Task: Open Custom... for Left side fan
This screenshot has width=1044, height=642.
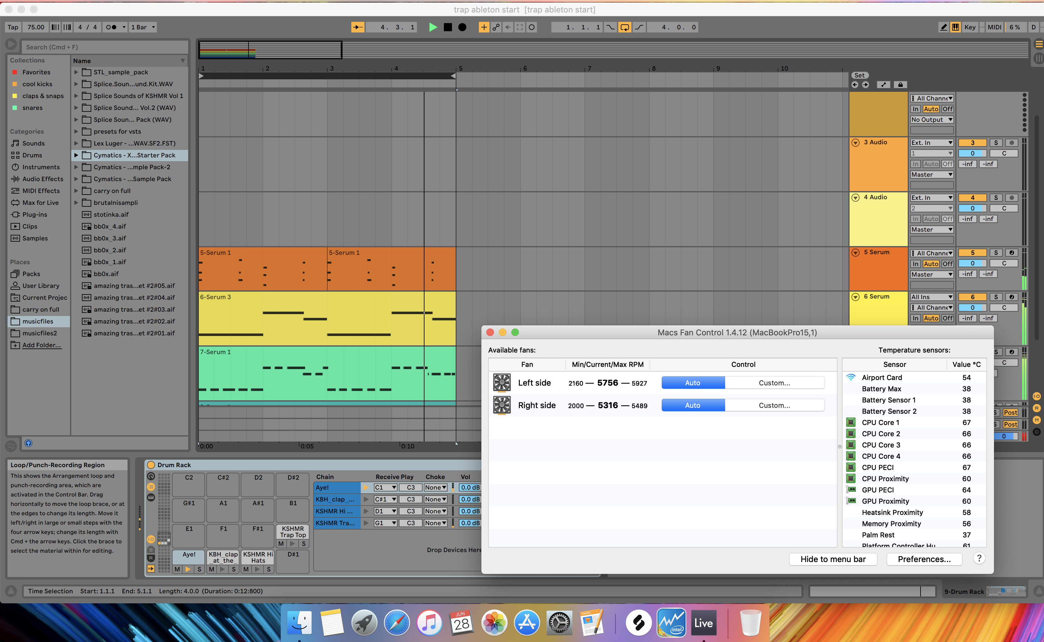Action: pyautogui.click(x=774, y=383)
